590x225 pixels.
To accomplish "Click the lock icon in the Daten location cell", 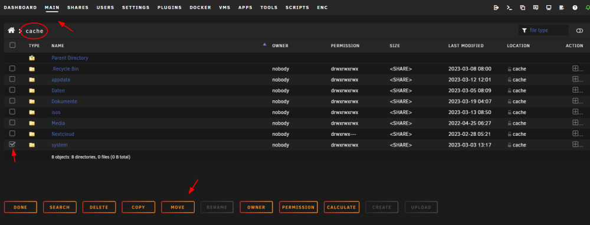I will [510, 91].
